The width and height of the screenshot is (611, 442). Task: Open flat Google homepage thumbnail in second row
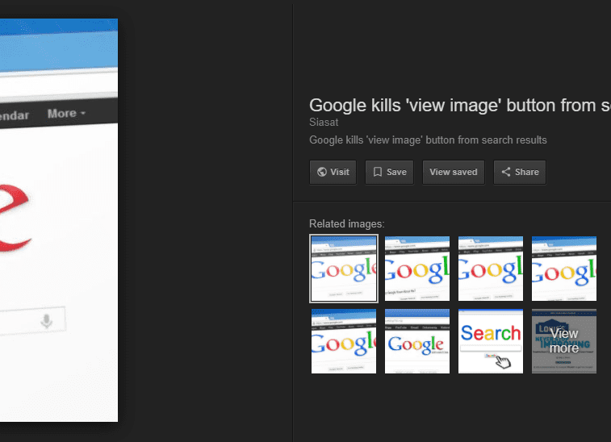[x=417, y=341]
